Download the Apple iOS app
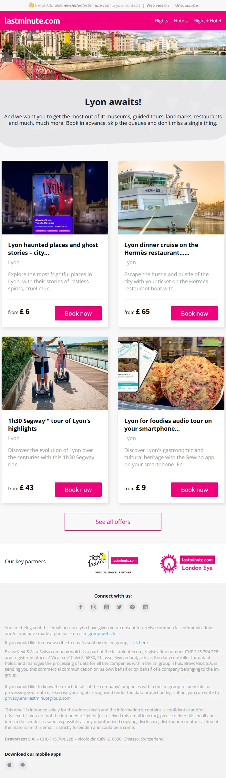 [10, 765]
